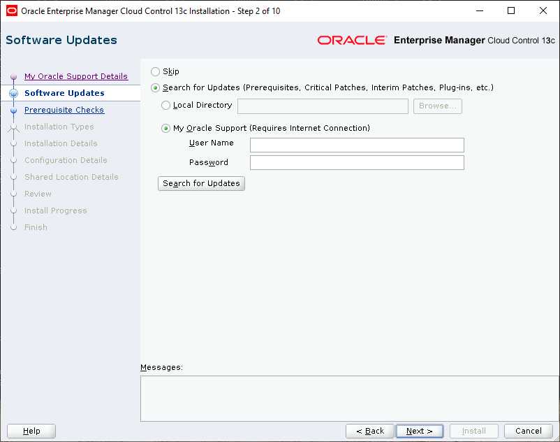The width and height of the screenshot is (560, 442).
Task: Click the Software Updates page heading
Action: [x=61, y=40]
